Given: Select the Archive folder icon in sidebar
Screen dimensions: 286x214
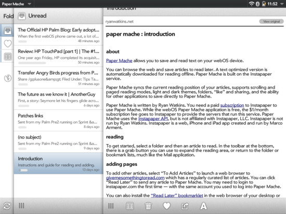Looking at the screenshot, I should click(8, 56).
